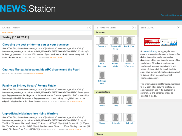Follow Monitor Online link under Britney story
This screenshot has width=182, height=136.
(x=76, y=101)
